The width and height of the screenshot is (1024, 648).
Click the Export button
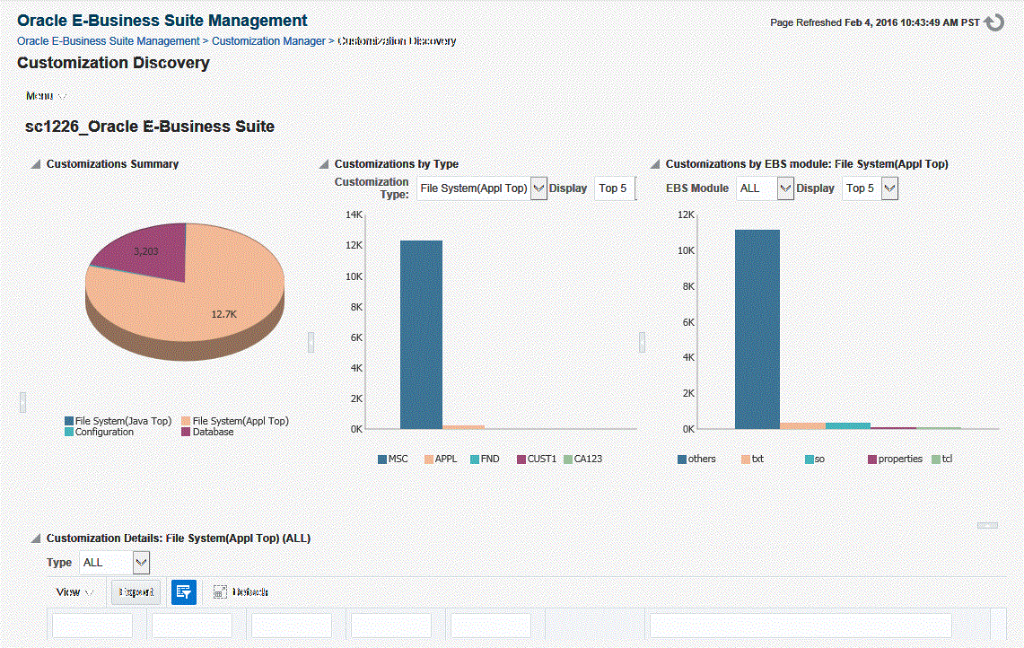tap(136, 591)
